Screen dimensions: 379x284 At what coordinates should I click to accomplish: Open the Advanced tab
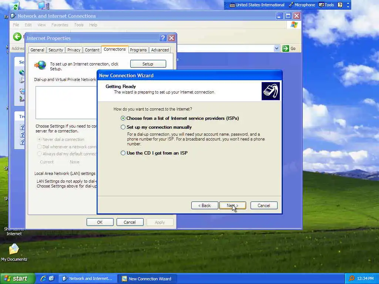click(x=160, y=50)
